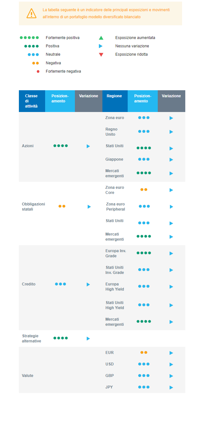The height and width of the screenshot is (448, 224).
Task: Click the JPY variation arrow
Action: pos(171,388)
